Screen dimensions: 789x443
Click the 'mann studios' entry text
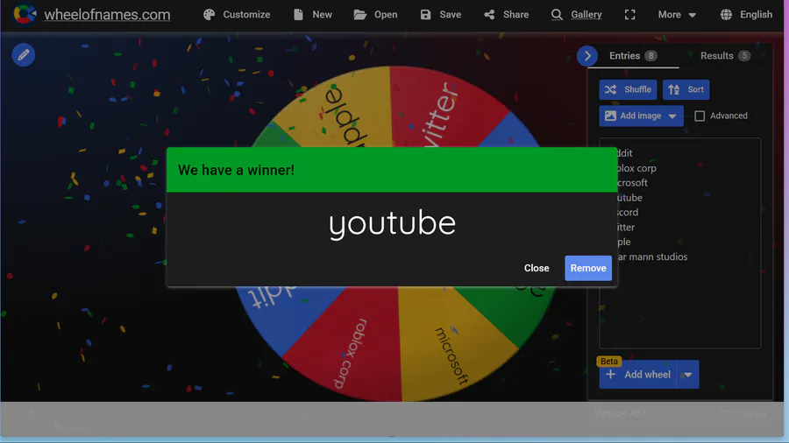pos(658,257)
